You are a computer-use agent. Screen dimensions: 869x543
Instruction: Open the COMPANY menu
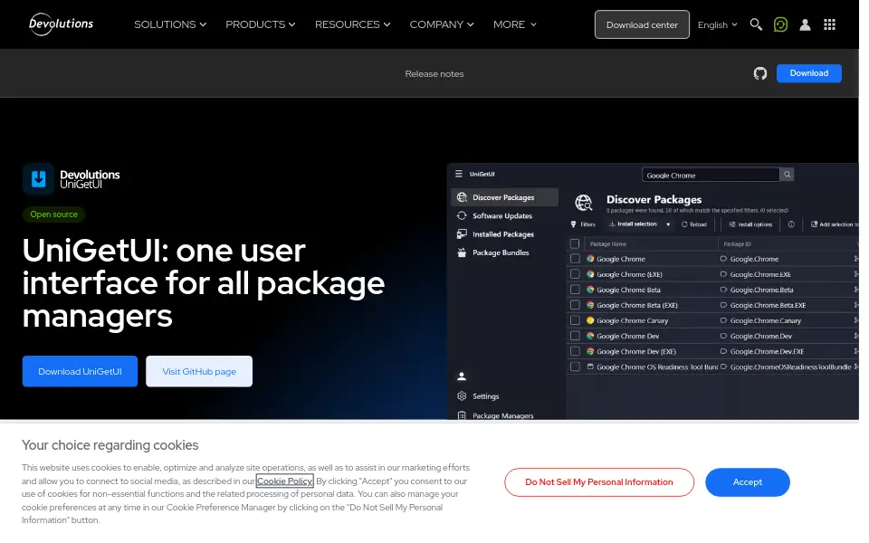[442, 24]
